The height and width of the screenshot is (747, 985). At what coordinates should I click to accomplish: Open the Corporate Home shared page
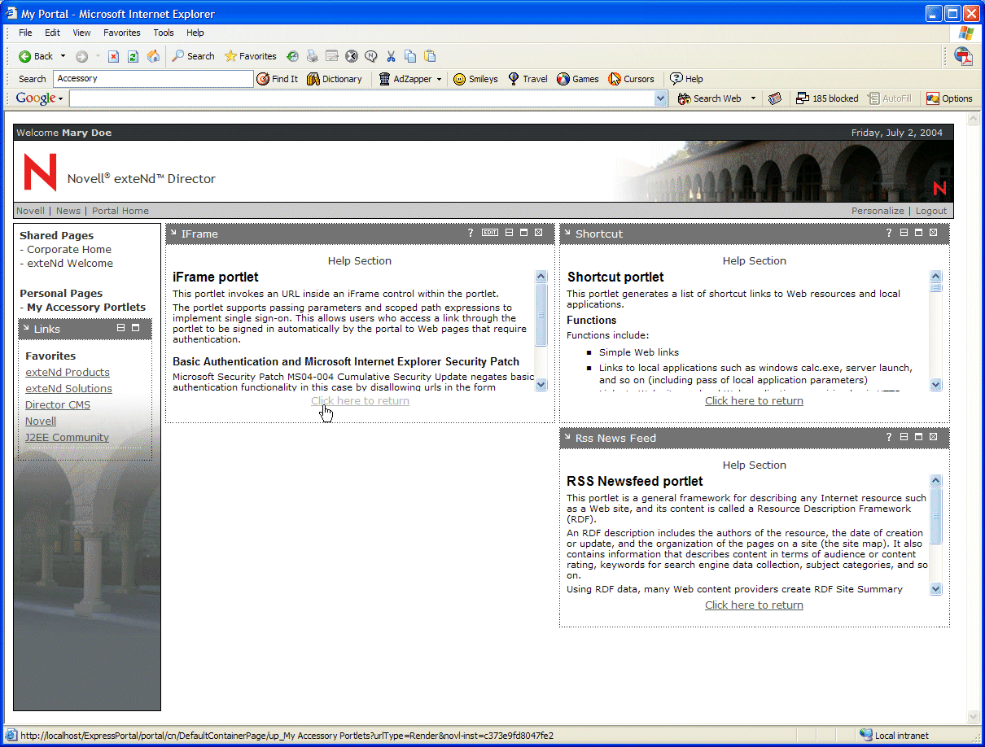coord(69,250)
